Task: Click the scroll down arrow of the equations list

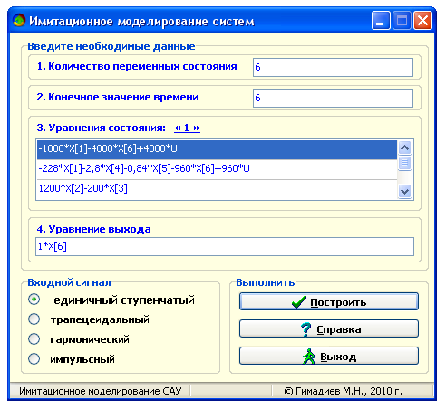Action: pyautogui.click(x=404, y=191)
